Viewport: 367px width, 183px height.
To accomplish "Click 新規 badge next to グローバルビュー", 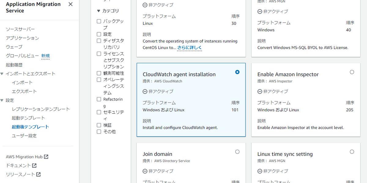I will click(x=46, y=56).
